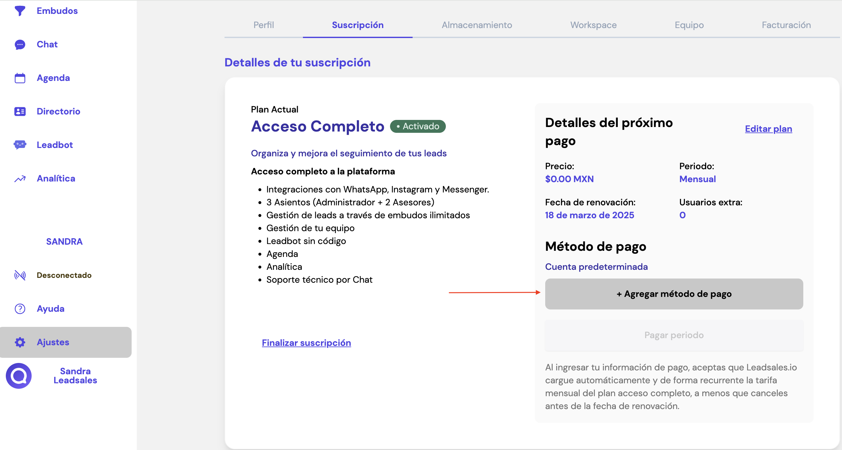This screenshot has height=450, width=842.
Task: Click the Activado status badge
Action: pyautogui.click(x=418, y=126)
